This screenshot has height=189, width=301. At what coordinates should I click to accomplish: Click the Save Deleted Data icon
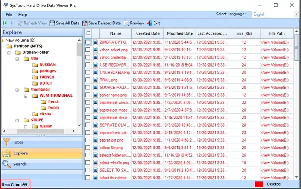point(85,23)
